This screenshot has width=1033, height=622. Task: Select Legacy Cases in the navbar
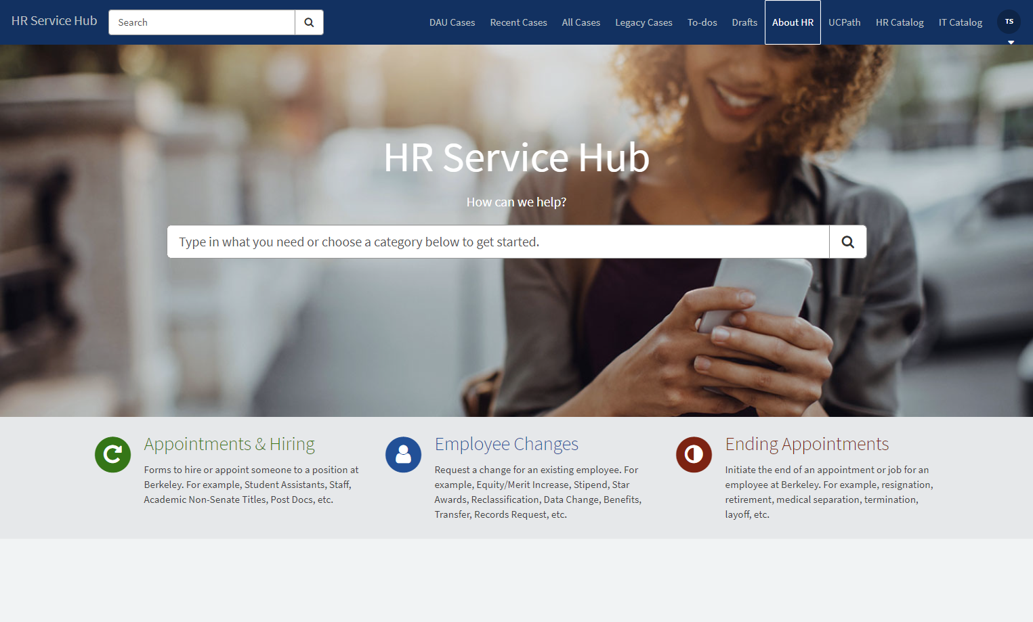point(644,22)
